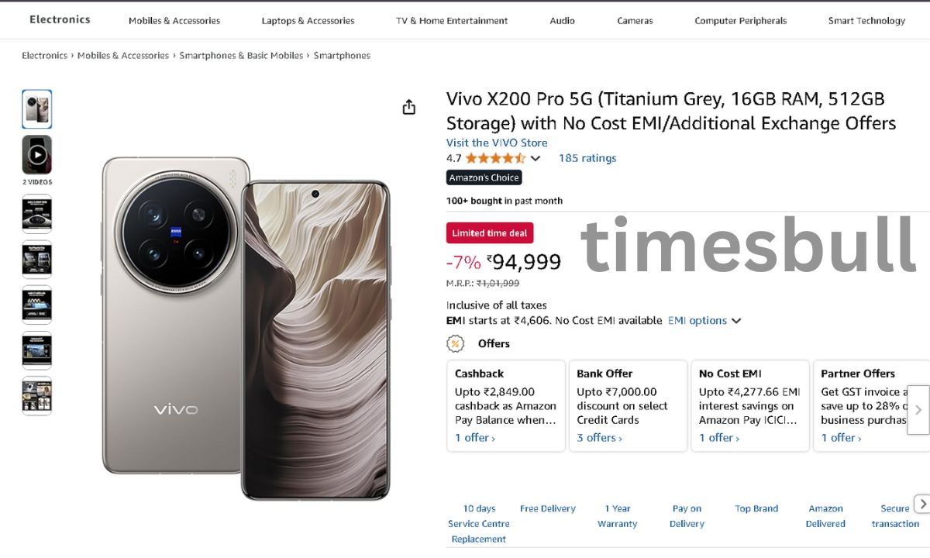This screenshot has width=930, height=558.
Task: Play the product video thumbnail
Action: coord(36,155)
